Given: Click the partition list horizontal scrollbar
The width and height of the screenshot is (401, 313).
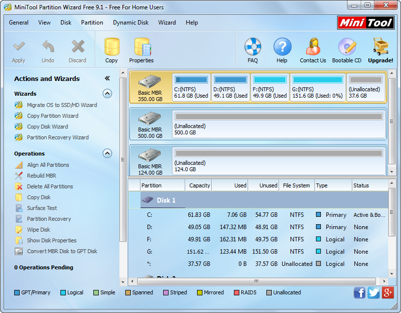Looking at the screenshot, I should coord(257,281).
